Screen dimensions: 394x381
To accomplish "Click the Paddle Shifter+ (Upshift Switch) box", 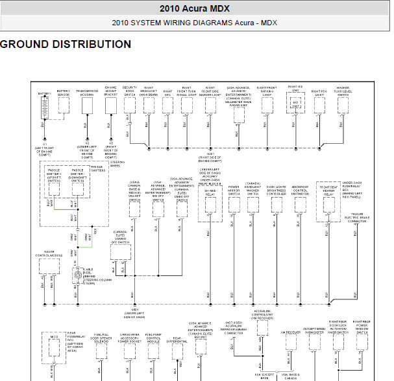I will tap(54, 189).
